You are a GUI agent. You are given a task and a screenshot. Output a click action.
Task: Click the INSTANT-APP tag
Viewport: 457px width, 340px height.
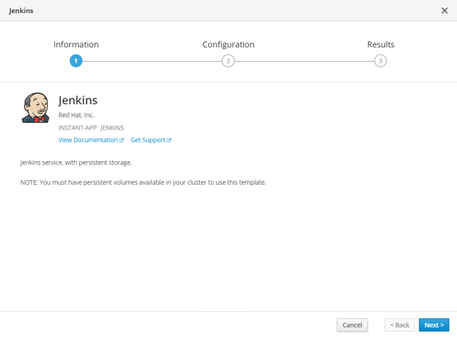coord(77,128)
